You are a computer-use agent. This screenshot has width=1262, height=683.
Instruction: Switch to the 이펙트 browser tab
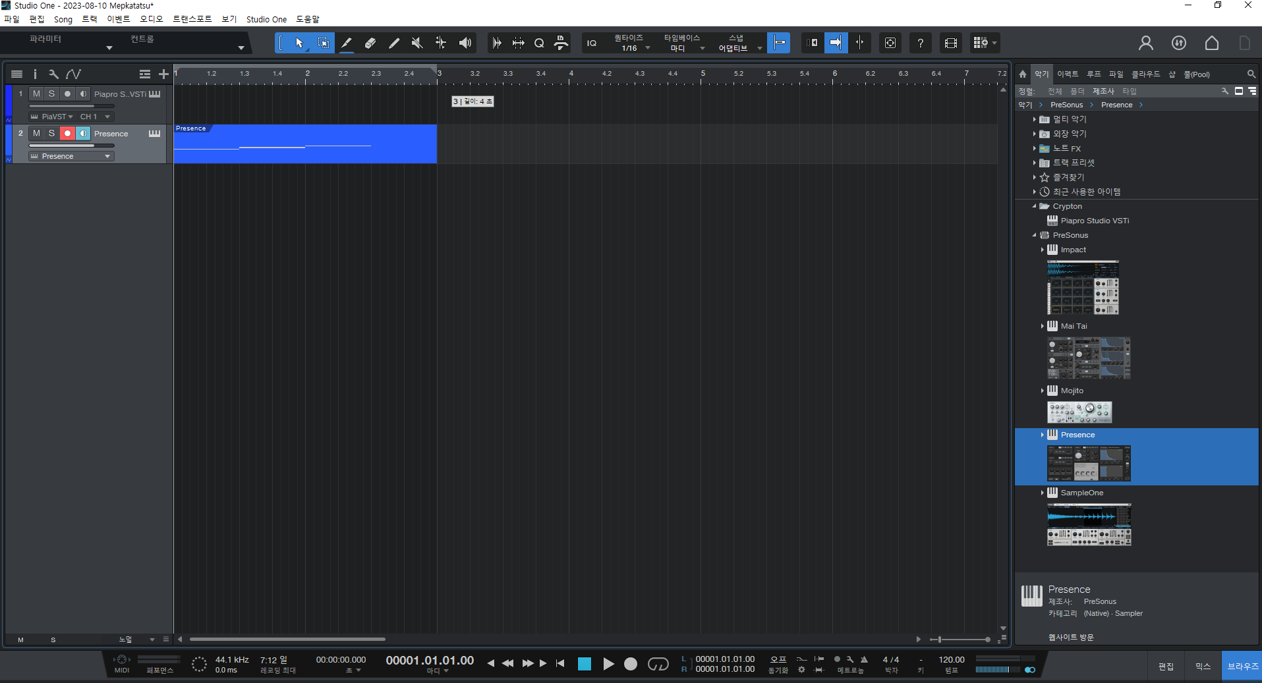1068,74
